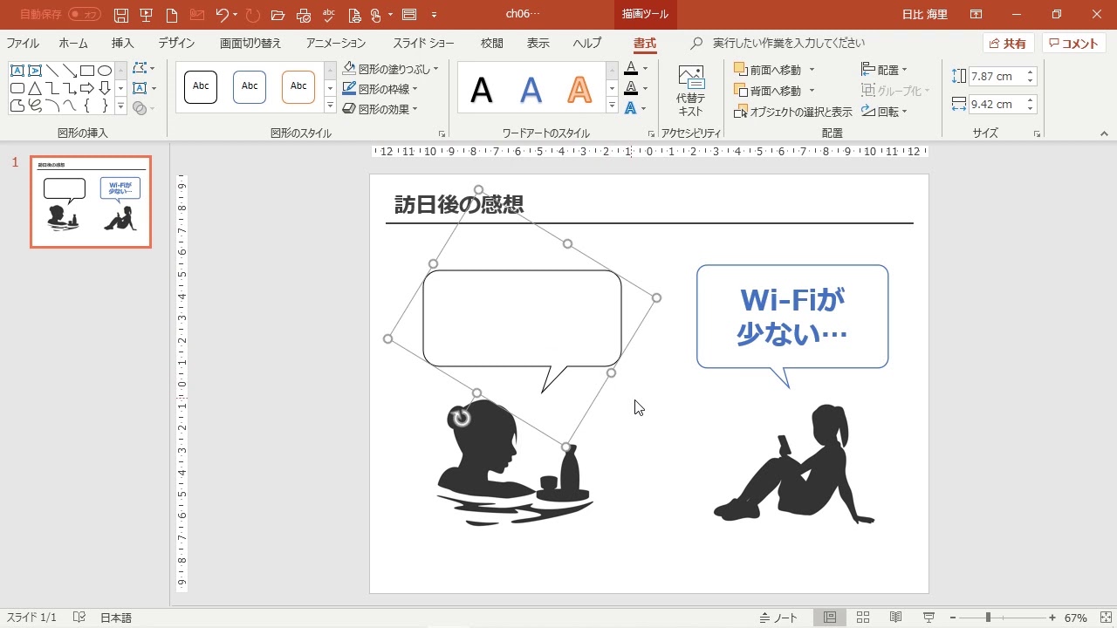Expand 図形の効果 shape effects dropdown
Image resolution: width=1117 pixels, height=628 pixels.
415,110
